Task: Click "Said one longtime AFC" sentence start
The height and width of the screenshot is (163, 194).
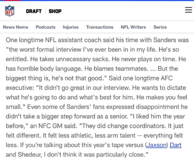Action: pos(141,78)
